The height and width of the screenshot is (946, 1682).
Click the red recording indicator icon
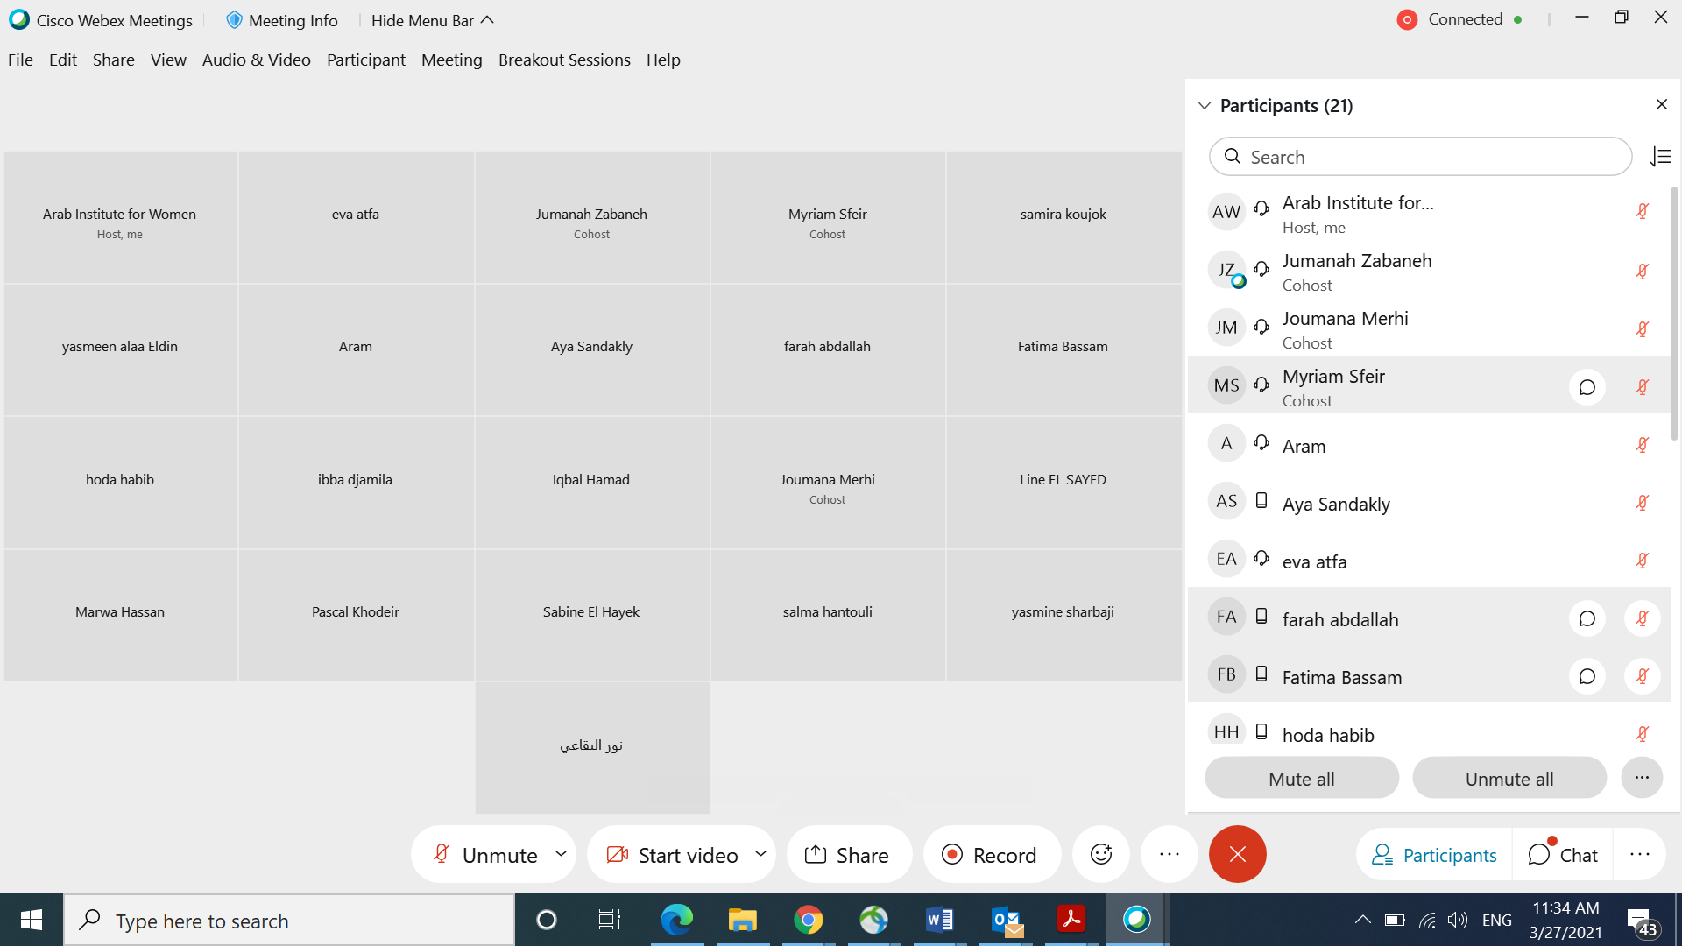[x=1407, y=19]
